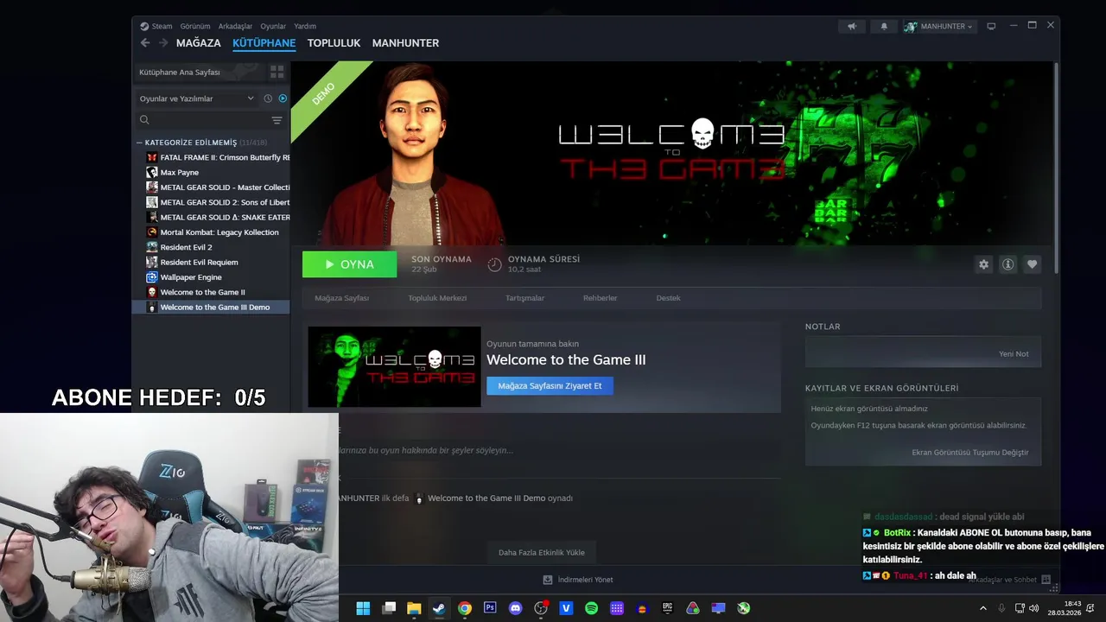
Task: Click Yeni Not in the notes panel
Action: click(x=1014, y=354)
